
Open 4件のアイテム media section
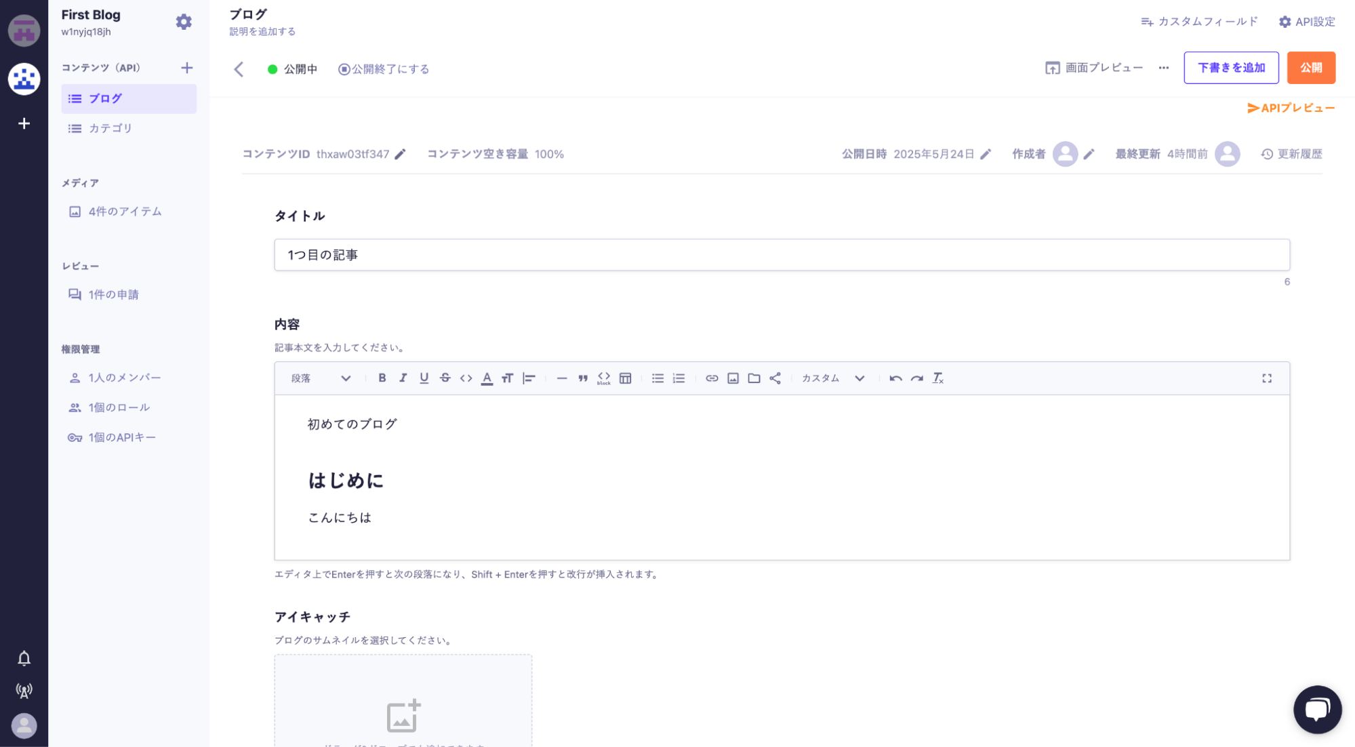tap(125, 211)
